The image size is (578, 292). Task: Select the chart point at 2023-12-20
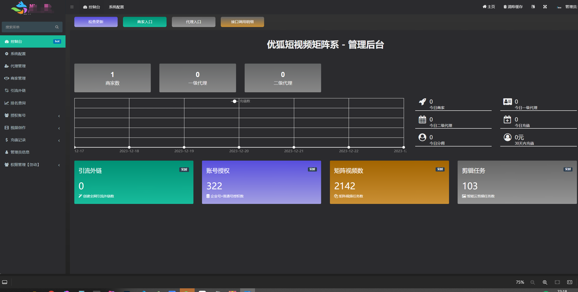239,147
